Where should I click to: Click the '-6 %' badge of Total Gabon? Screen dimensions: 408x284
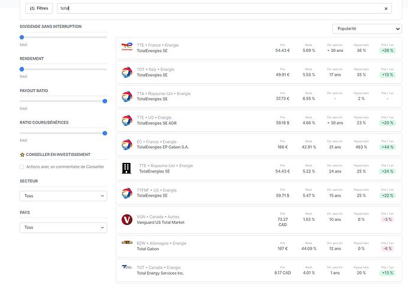click(387, 249)
